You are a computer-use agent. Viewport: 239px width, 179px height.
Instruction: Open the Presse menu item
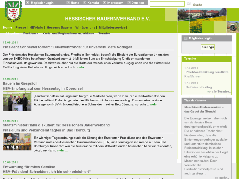(21, 27)
